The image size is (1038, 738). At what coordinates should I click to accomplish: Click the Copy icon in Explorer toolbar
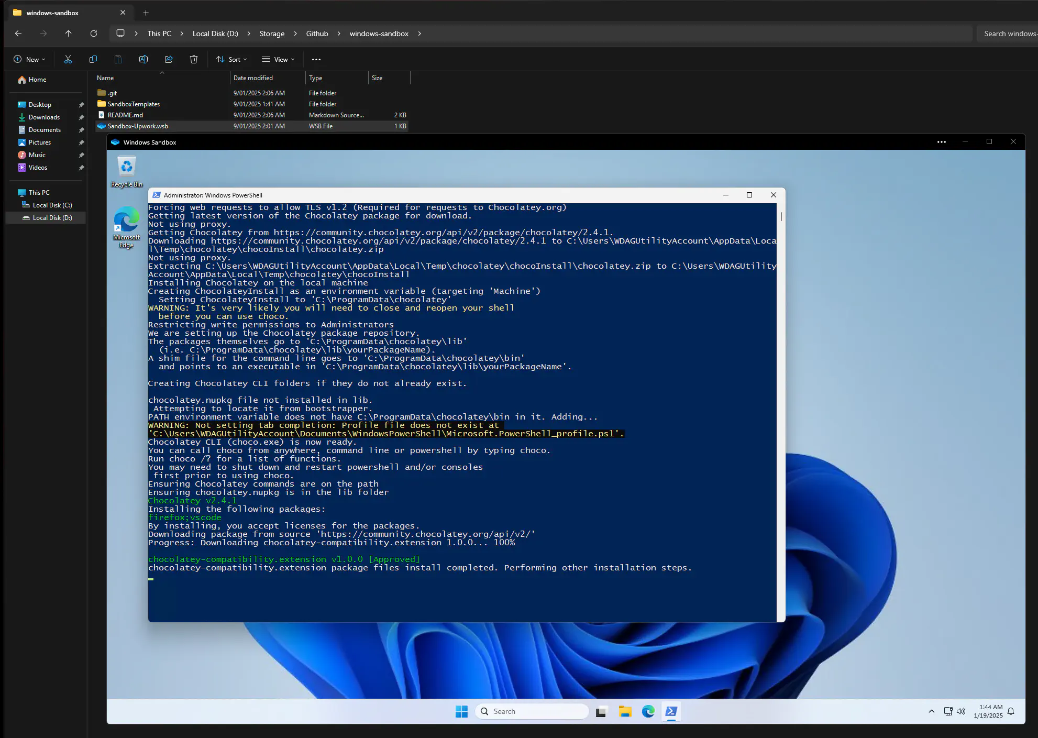click(93, 59)
